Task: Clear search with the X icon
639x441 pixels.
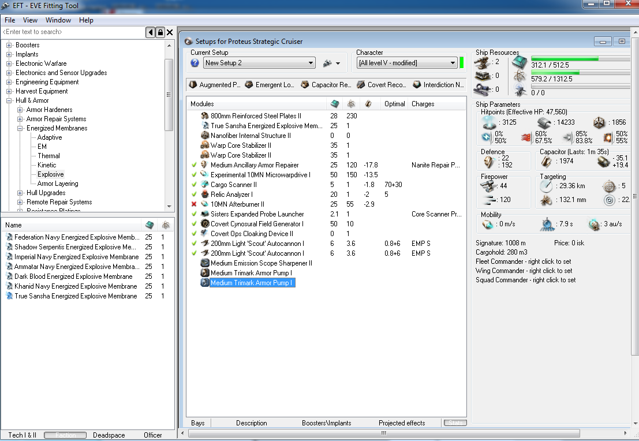Action: pos(170,32)
